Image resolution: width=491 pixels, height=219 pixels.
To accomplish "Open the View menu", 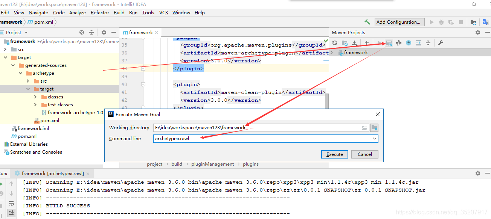I will [19, 12].
